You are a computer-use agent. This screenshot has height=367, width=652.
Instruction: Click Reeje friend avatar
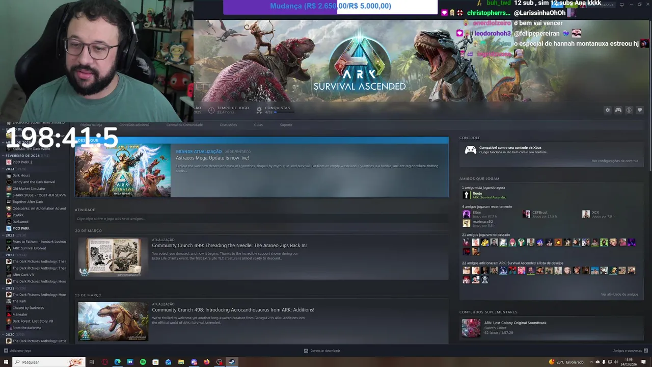(466, 195)
